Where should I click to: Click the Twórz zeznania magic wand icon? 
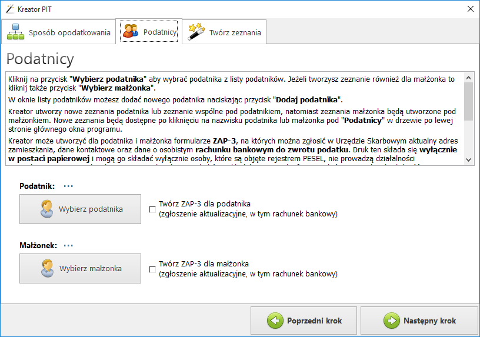[x=196, y=32]
